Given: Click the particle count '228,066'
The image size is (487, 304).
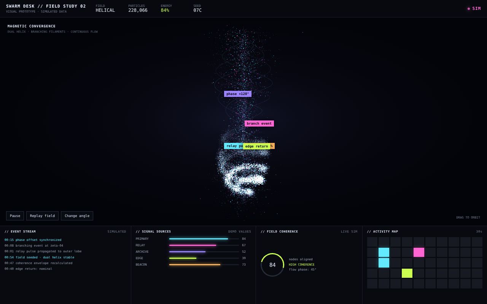Looking at the screenshot, I should (138, 10).
